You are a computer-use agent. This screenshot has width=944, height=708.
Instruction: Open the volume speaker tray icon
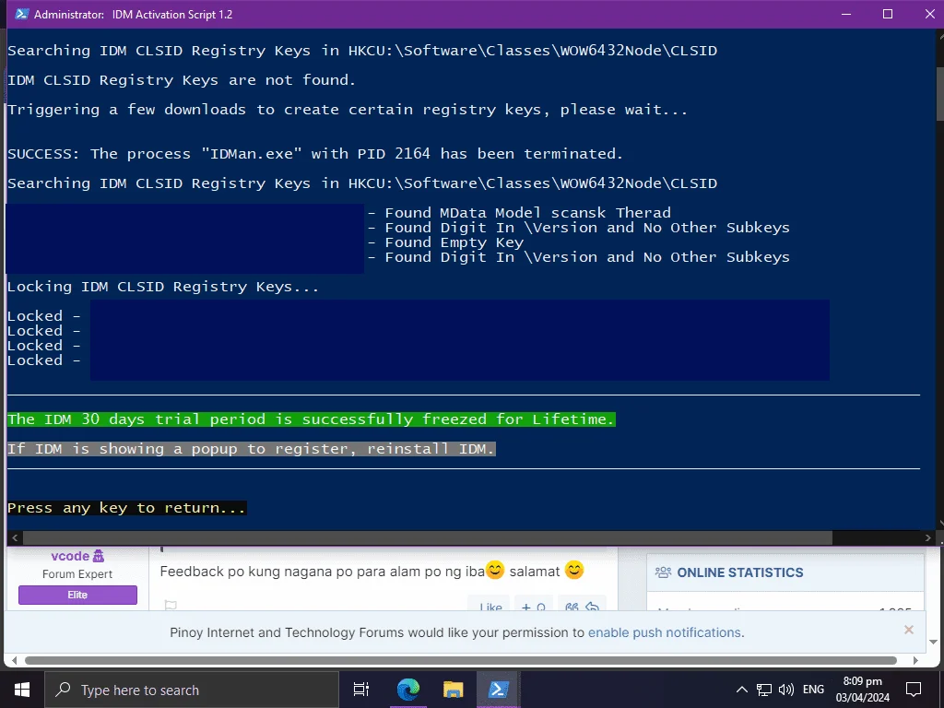pos(785,690)
